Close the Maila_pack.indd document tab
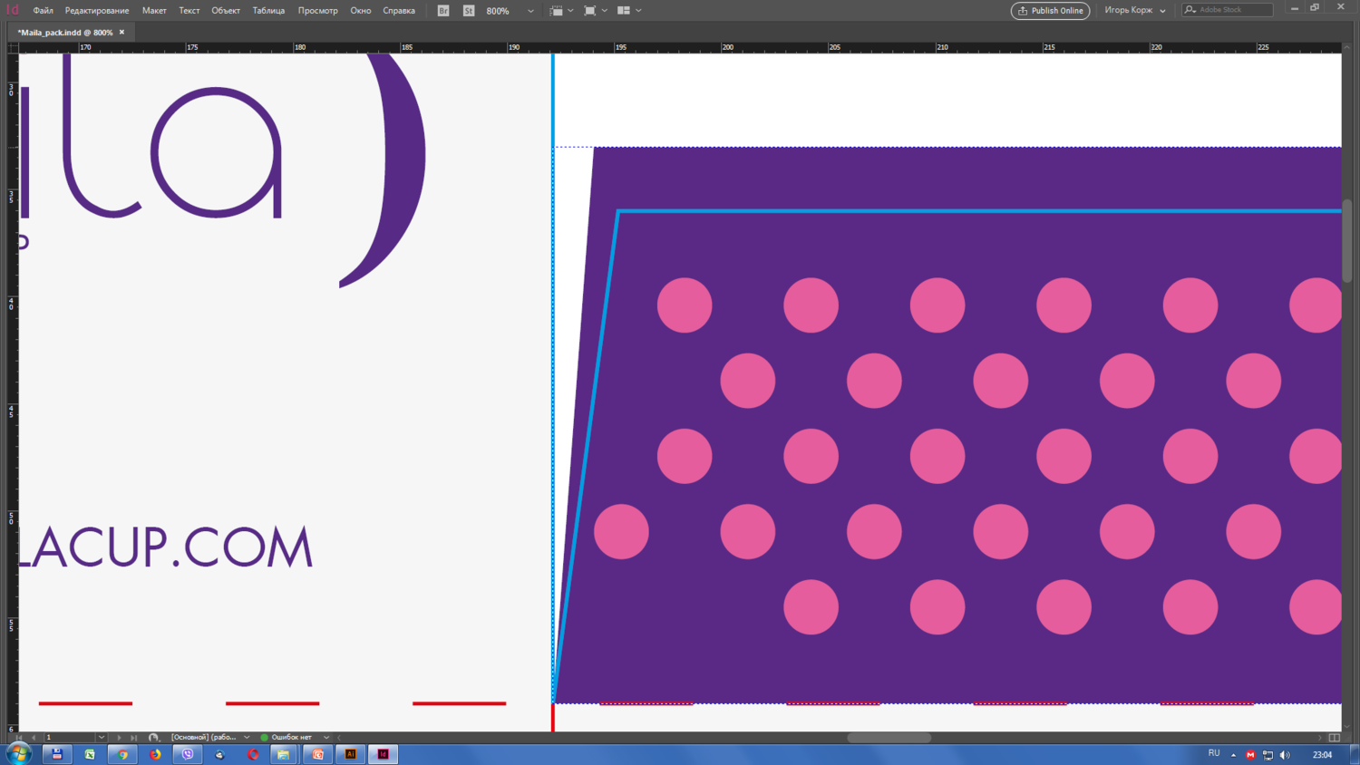Screen dimensions: 1360x765 122,33
